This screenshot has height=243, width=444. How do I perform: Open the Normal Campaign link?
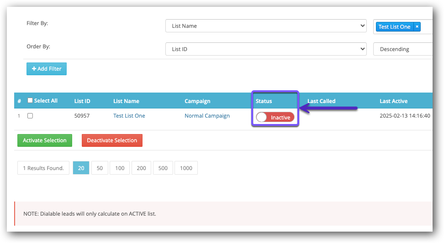(x=207, y=116)
